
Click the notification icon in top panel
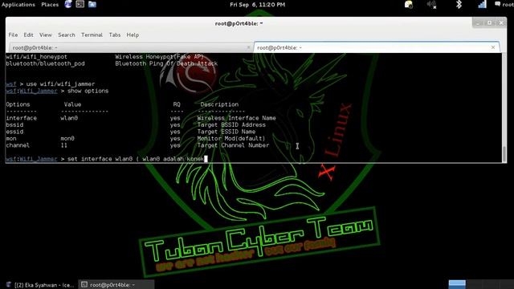tap(409, 5)
